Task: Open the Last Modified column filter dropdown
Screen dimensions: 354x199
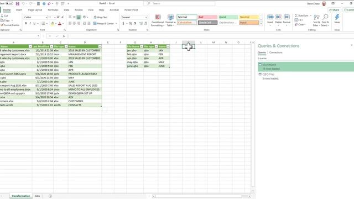Action: pos(51,46)
